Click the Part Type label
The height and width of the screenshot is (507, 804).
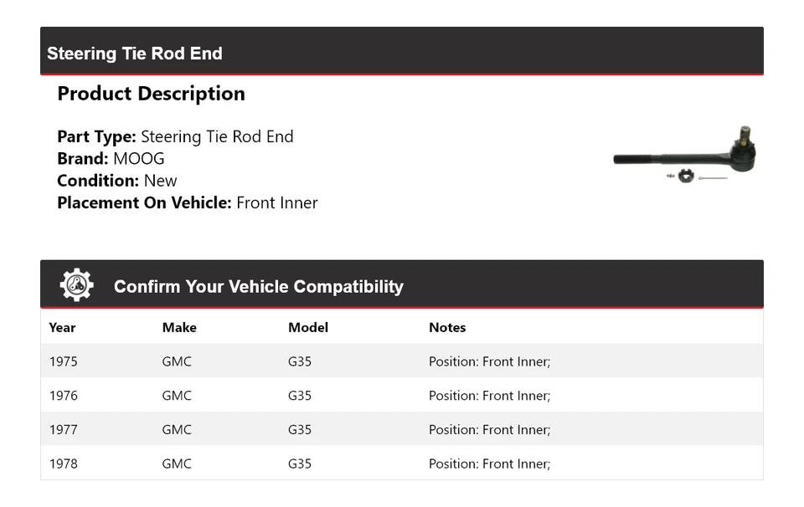pos(96,137)
